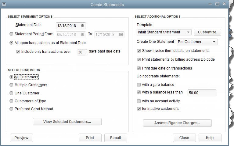Expand the Intuit Standard Statement template dropdown
Image resolution: width=234 pixels, height=146 pixels.
188,32
